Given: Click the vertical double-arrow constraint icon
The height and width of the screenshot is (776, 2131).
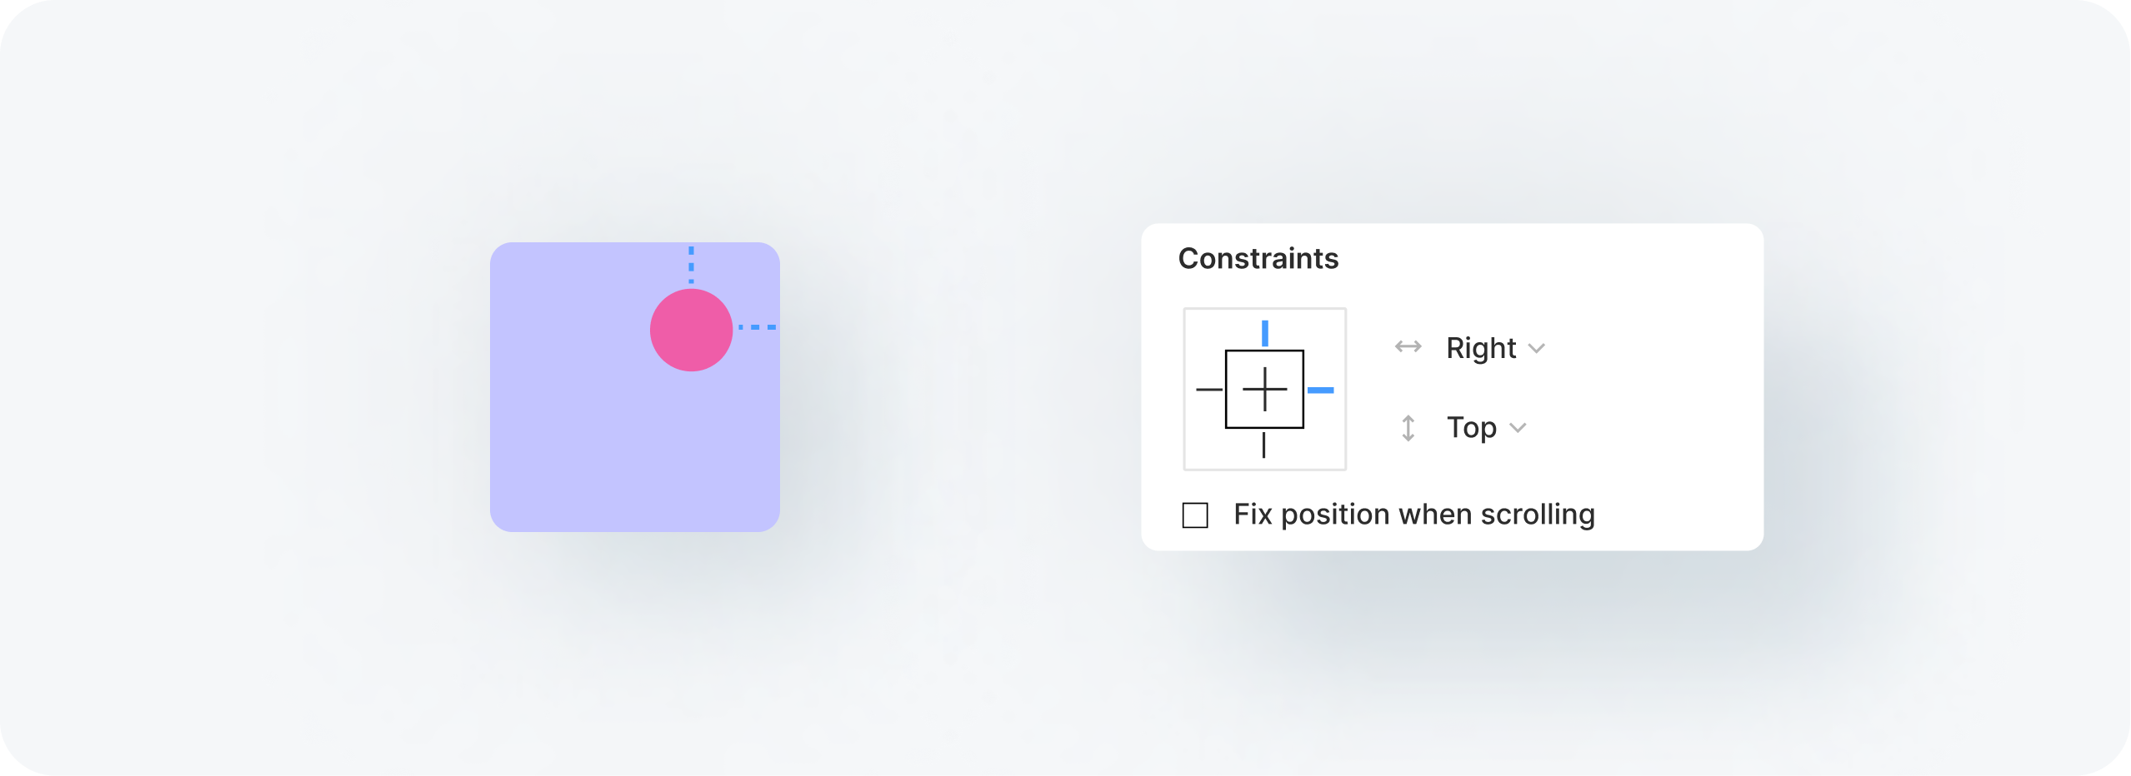Looking at the screenshot, I should pyautogui.click(x=1408, y=428).
